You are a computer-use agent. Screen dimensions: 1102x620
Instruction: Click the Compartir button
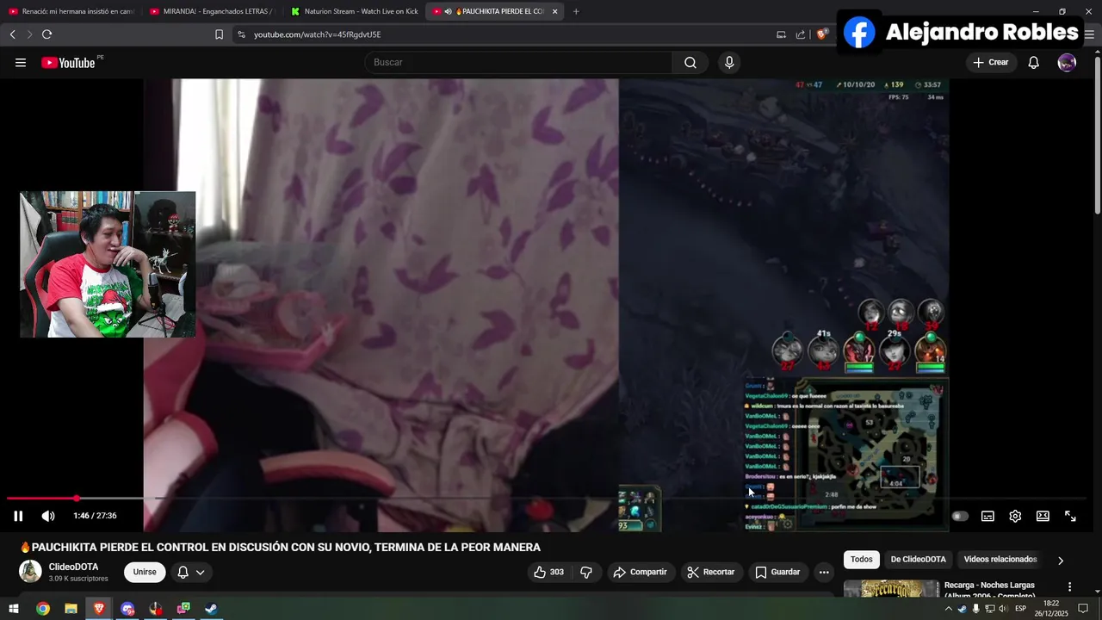(640, 572)
